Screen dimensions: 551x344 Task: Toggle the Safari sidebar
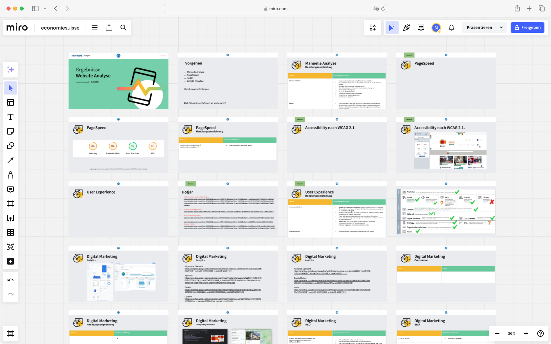pyautogui.click(x=35, y=9)
